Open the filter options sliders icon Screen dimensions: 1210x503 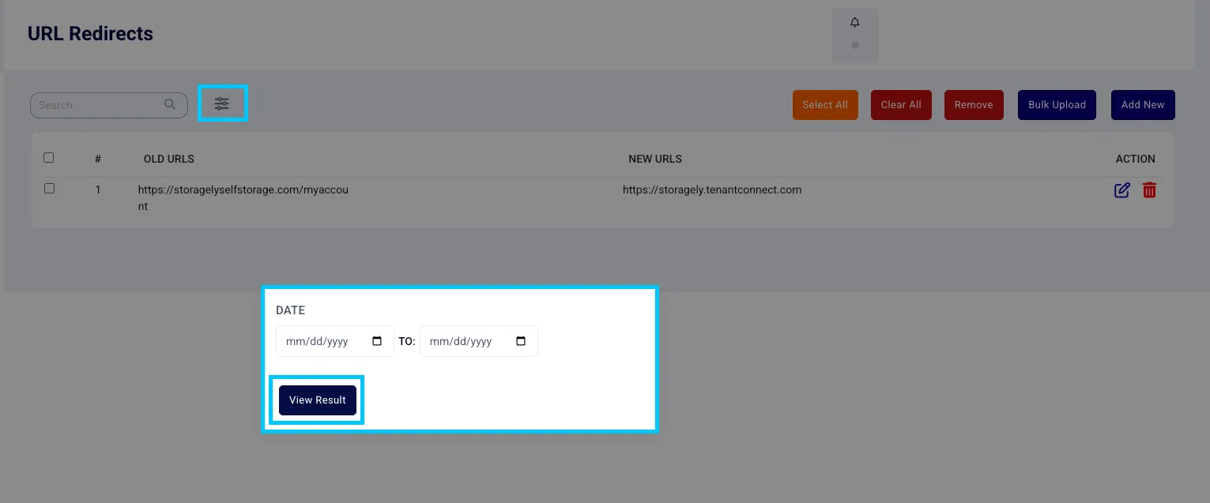click(222, 103)
